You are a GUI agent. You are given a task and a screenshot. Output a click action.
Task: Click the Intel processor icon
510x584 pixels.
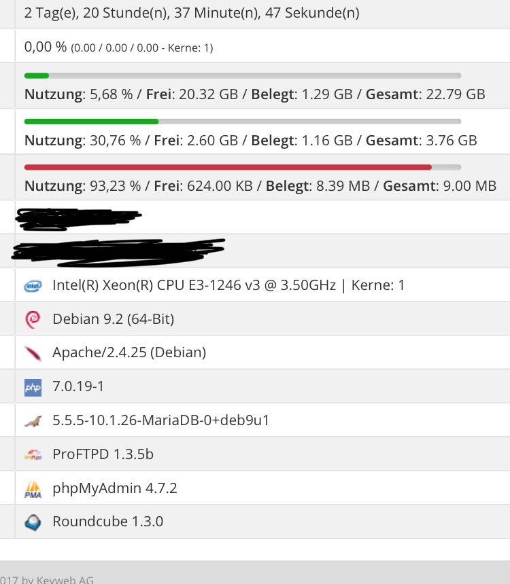point(33,285)
